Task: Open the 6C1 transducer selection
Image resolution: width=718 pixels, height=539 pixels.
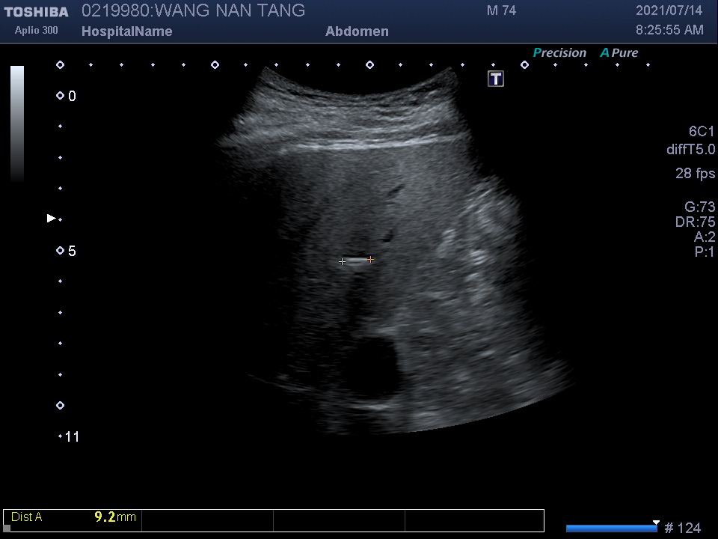Action: [x=702, y=131]
